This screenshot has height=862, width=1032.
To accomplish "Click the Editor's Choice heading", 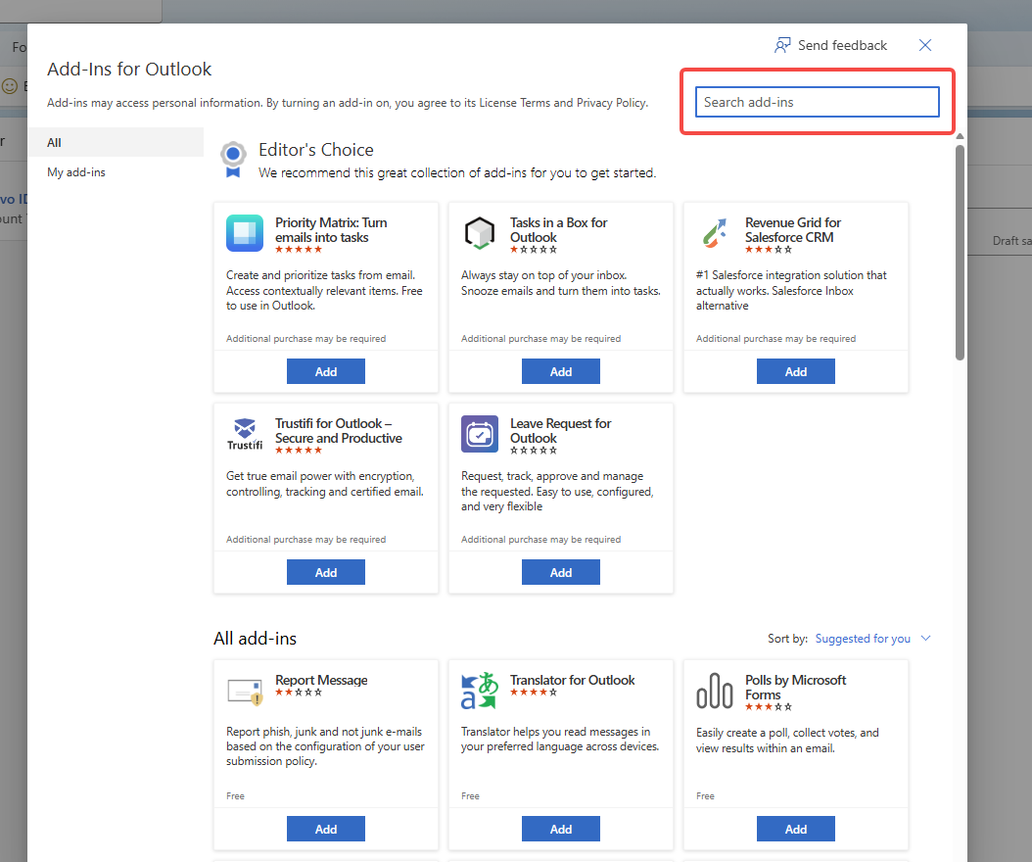I will tap(316, 150).
